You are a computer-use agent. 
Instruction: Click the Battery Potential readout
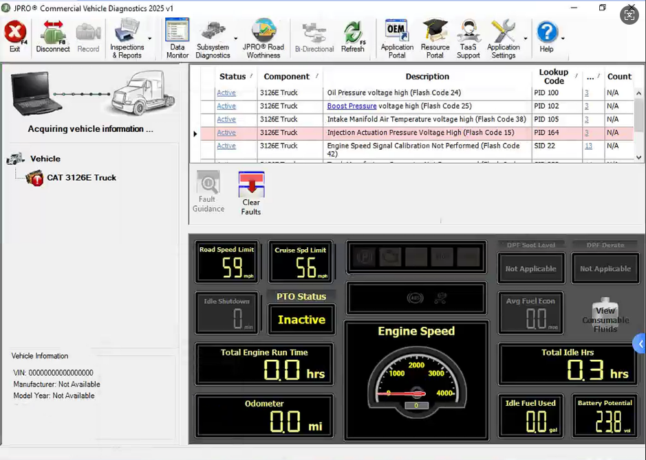605,415
